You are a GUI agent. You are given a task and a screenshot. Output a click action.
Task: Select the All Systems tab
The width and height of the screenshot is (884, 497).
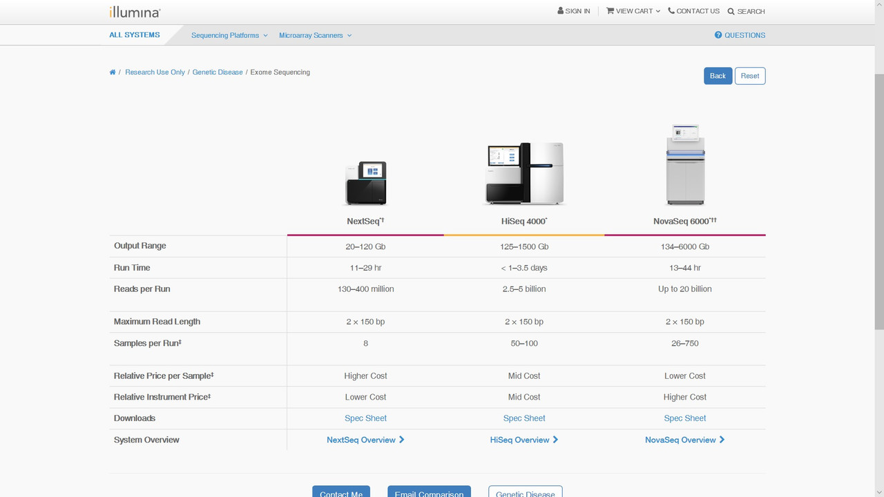coord(135,35)
